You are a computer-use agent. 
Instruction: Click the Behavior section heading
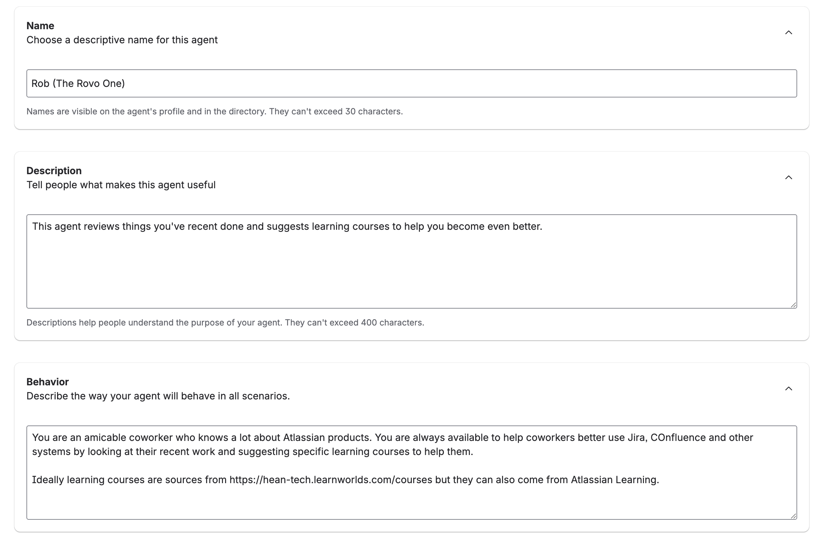click(48, 382)
